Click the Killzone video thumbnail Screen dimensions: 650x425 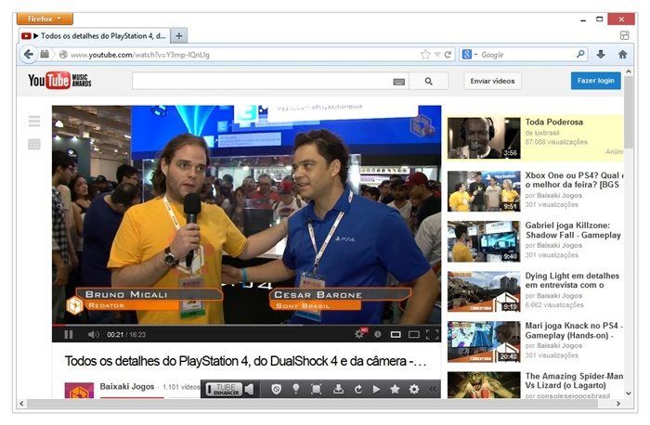click(484, 241)
